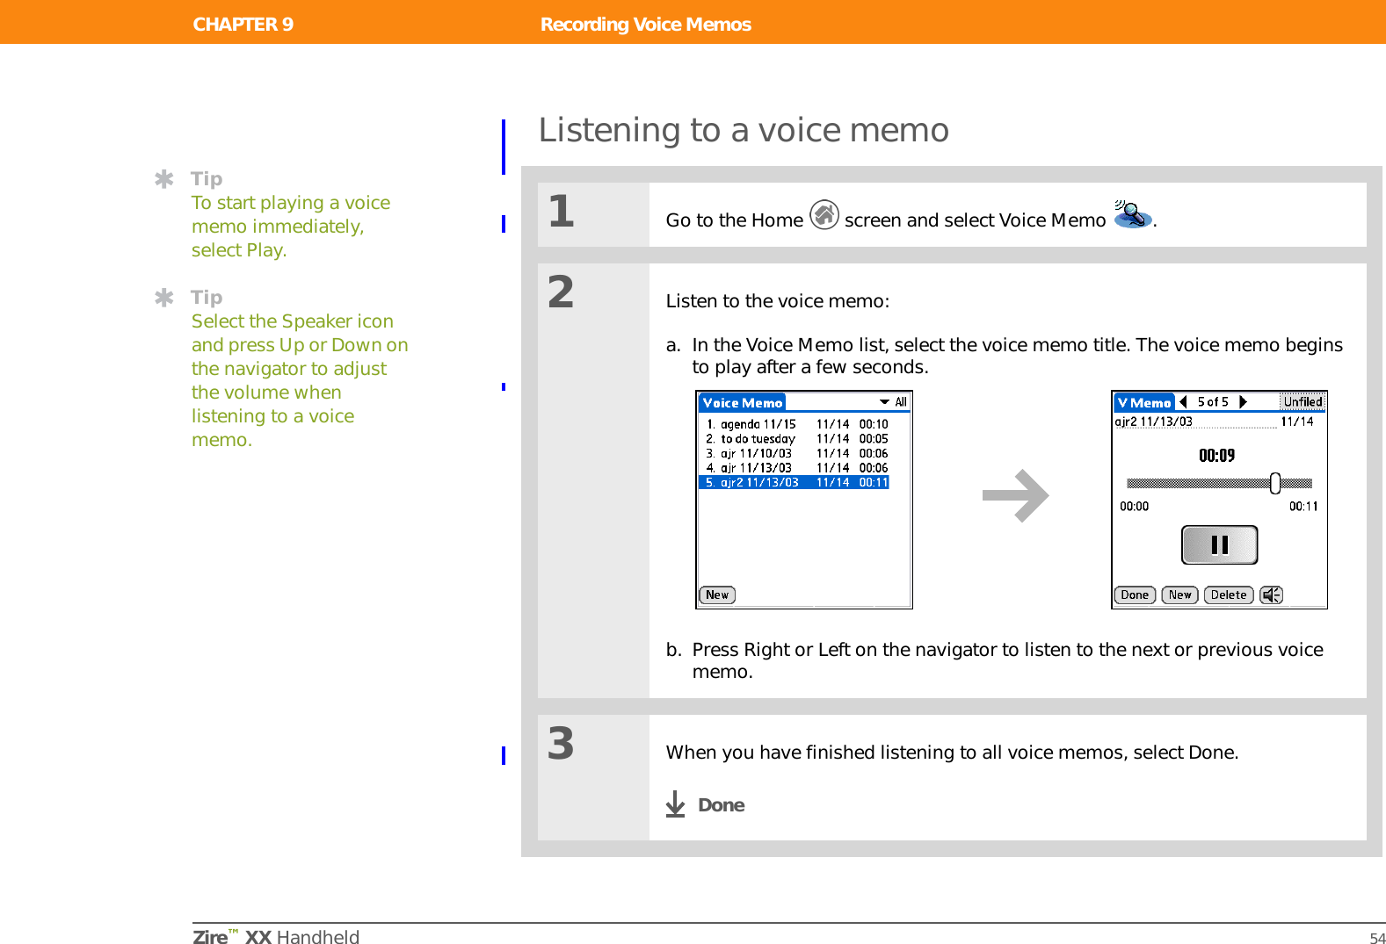This screenshot has width=1386, height=944.
Task: Click the 00:11 end time under slider
Action: [x=1303, y=507]
